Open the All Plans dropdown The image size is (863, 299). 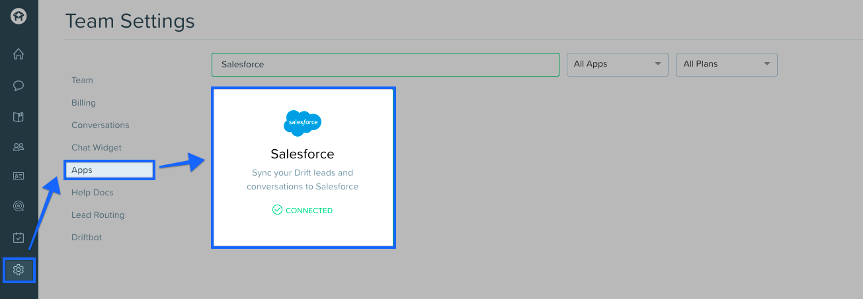[727, 64]
